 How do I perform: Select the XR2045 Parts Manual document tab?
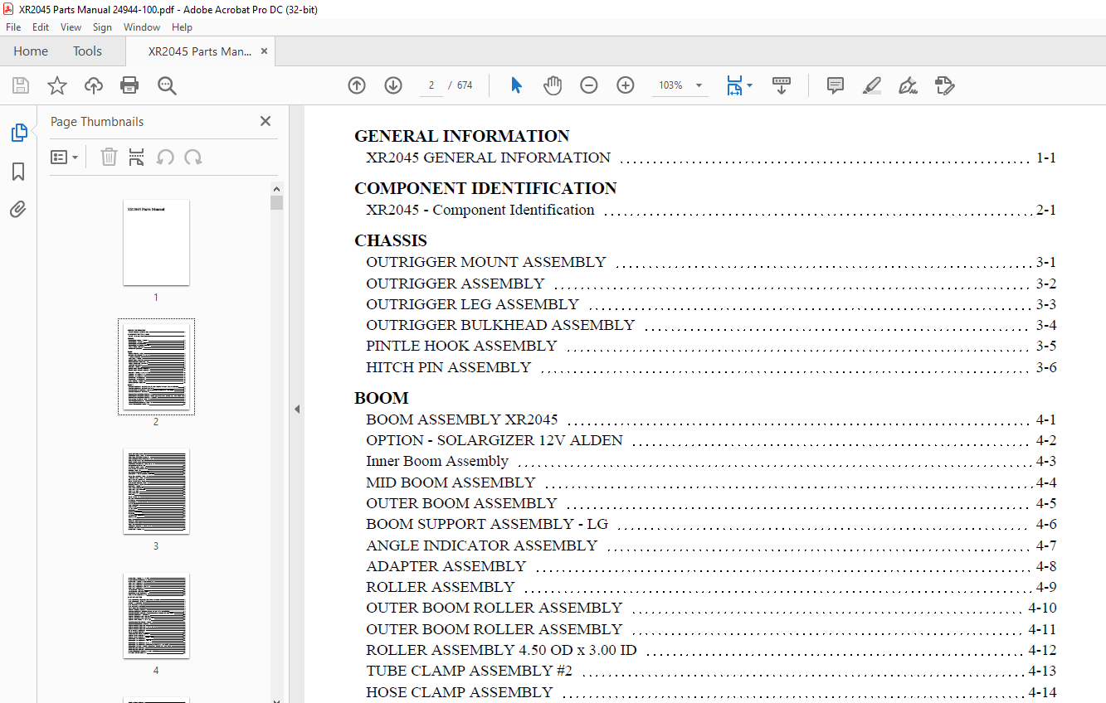pos(200,51)
